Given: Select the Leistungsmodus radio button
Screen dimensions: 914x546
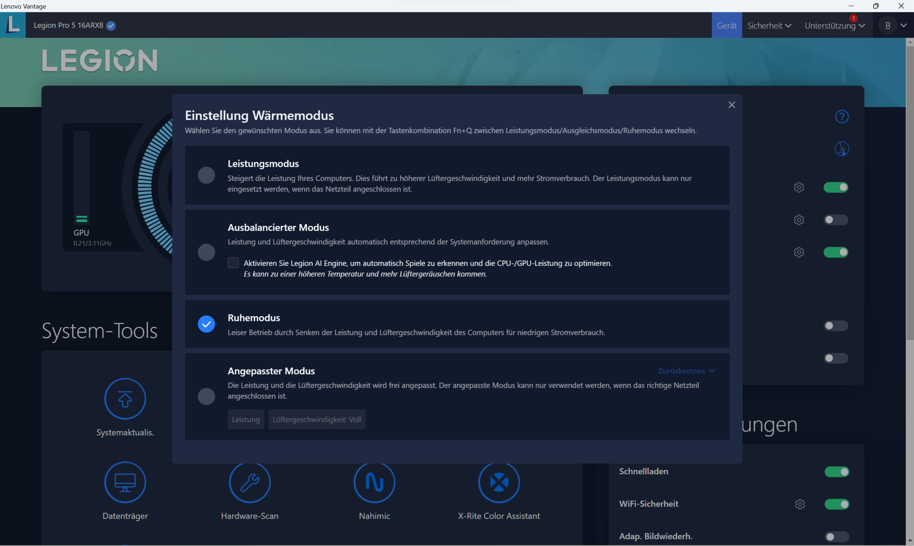Looking at the screenshot, I should (206, 175).
